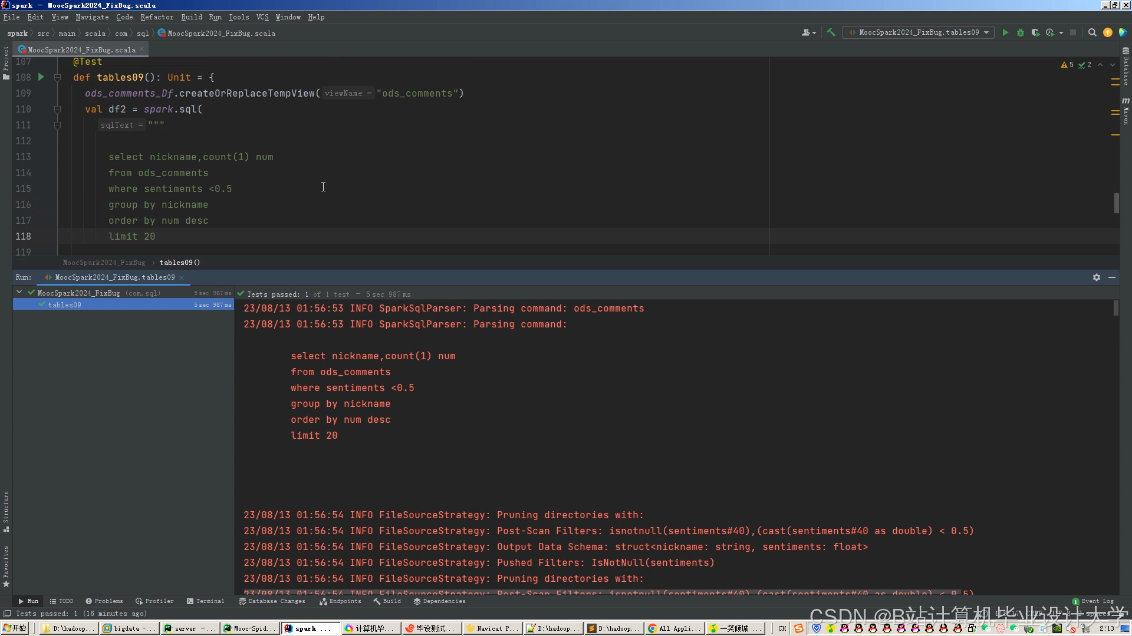Click Run with Coverage icon
The height and width of the screenshot is (636, 1132).
(x=1035, y=32)
